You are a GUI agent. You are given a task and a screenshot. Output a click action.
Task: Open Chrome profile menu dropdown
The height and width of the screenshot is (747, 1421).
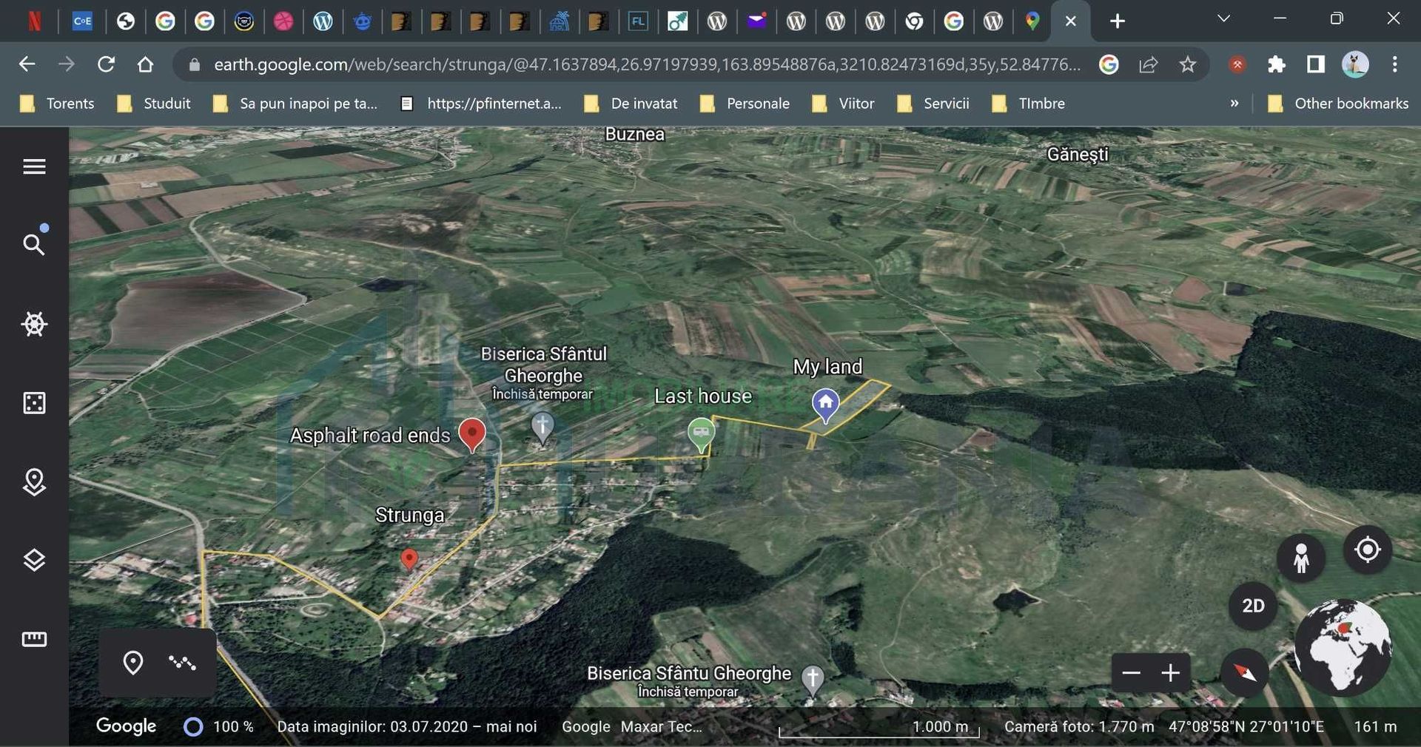tap(1355, 64)
